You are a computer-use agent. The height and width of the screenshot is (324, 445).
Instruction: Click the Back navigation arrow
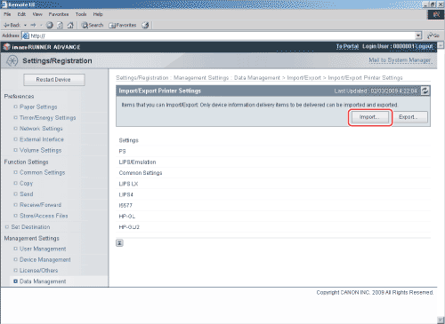coord(12,26)
